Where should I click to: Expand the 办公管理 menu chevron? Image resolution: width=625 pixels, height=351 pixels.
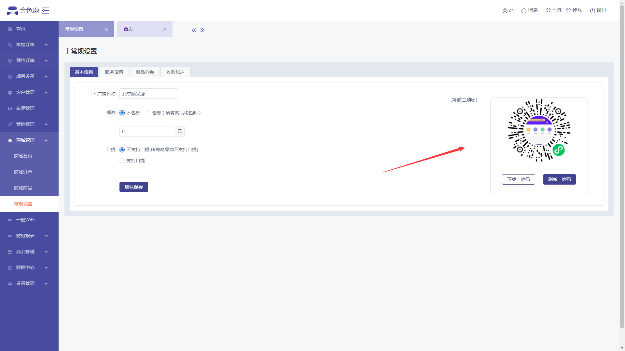pos(46,252)
